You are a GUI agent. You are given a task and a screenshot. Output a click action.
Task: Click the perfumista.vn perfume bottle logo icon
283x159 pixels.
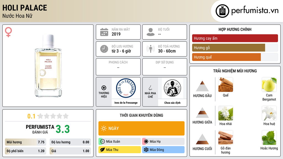point(222,11)
